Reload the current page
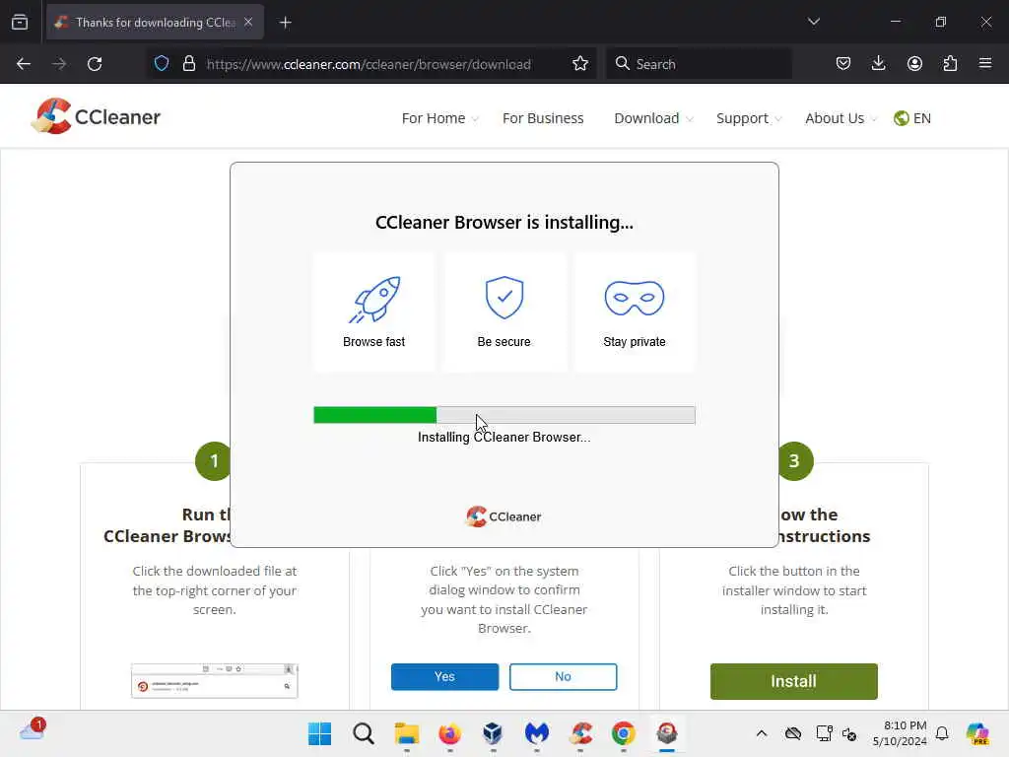This screenshot has height=757, width=1009. (95, 64)
